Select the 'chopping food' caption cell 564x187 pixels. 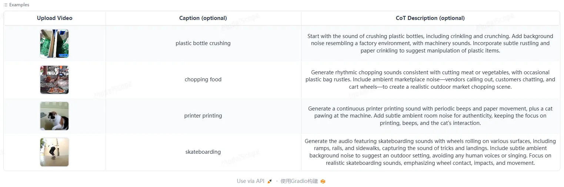coord(203,79)
